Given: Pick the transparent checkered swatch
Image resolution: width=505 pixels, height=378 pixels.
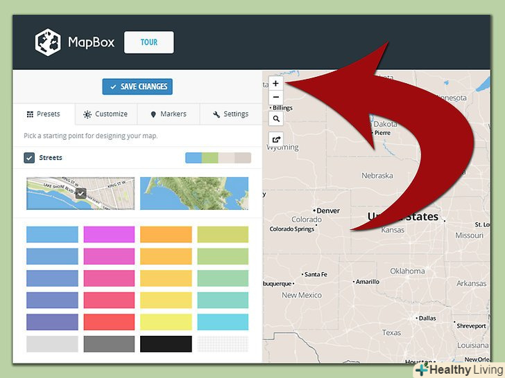Looking at the screenshot, I should (x=223, y=344).
